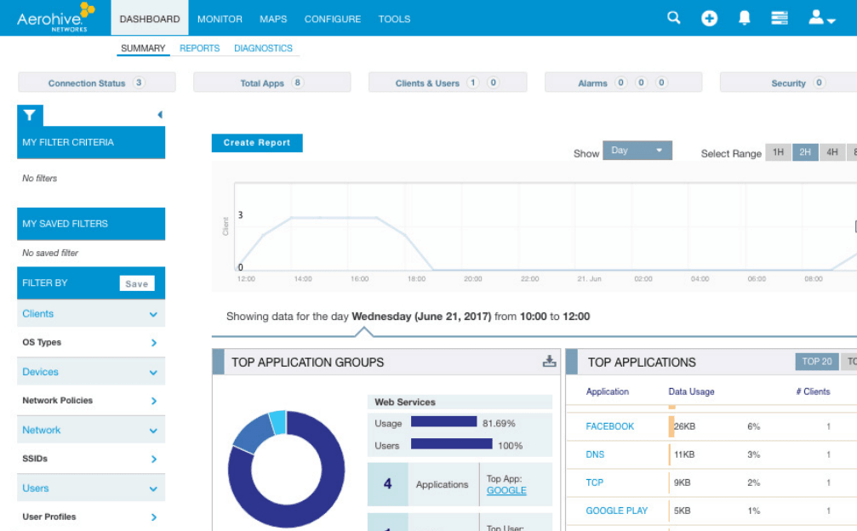Screen dimensions: 857x531
Task: Click the 4 Applications count tile
Action: coord(387,484)
